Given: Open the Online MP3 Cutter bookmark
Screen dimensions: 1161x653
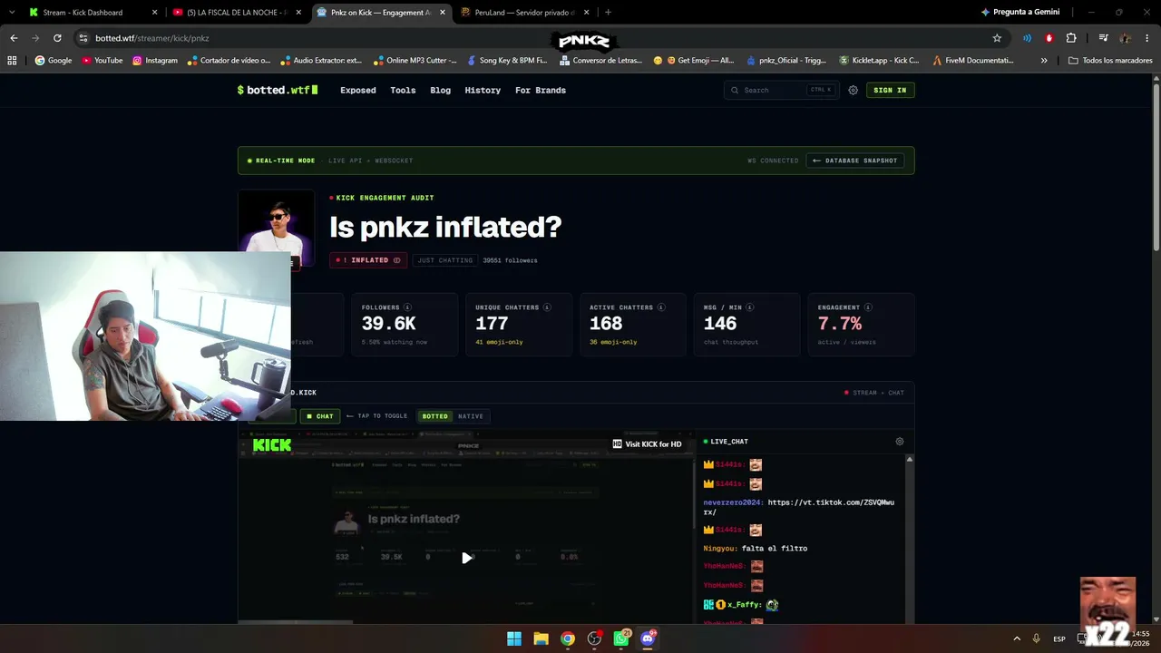Looking at the screenshot, I should [x=415, y=61].
